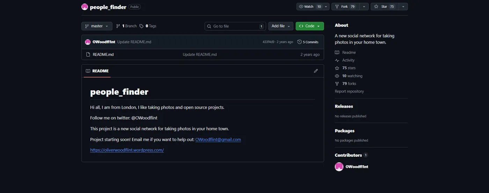This screenshot has width=489, height=193.
Task: Click the 'Follow me on twitter: @OWoodflint' line
Action: (x=124, y=118)
